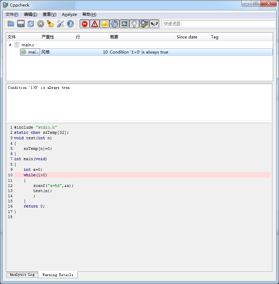Click the main.c document icon
279x284 pixels.
pos(17,45)
